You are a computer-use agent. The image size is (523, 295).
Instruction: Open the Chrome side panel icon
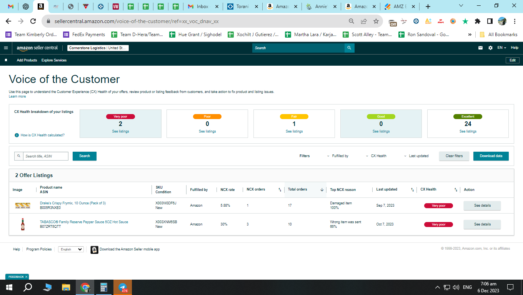pos(490,22)
